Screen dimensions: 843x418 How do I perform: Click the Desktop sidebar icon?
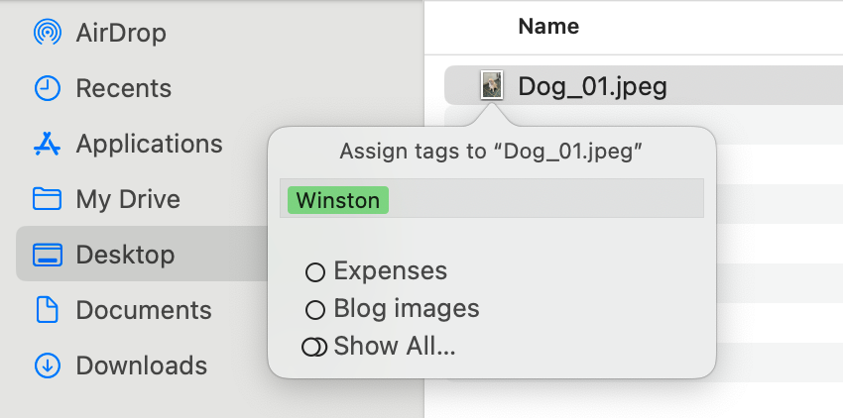[48, 255]
